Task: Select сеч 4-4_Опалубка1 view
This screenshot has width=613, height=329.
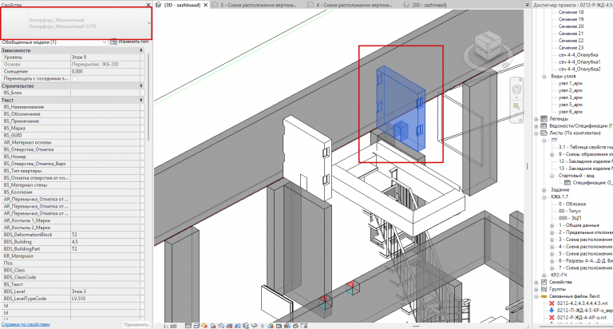Action: (x=579, y=61)
